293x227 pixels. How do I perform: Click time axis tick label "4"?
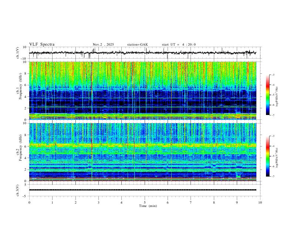tap(121, 203)
